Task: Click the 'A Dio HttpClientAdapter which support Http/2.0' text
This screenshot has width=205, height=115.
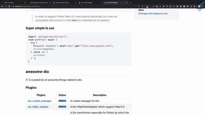Action: pos(97,107)
